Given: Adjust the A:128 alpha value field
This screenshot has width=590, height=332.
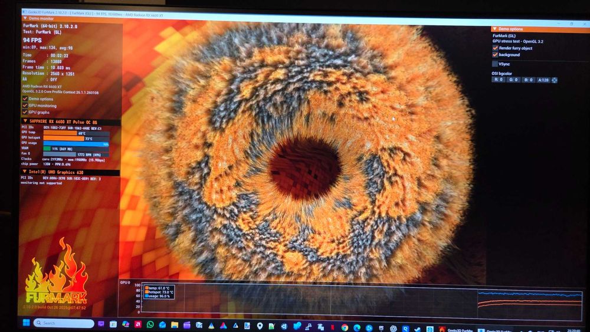Looking at the screenshot, I should tap(543, 80).
